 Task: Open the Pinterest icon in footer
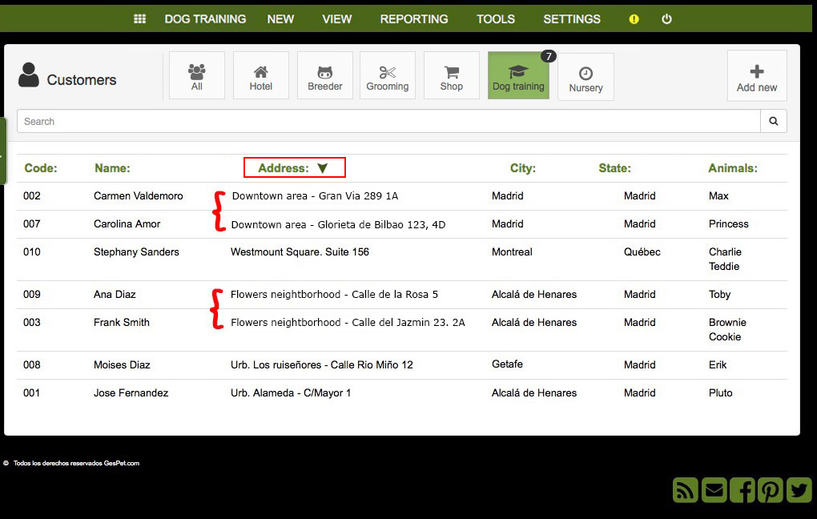pyautogui.click(x=771, y=490)
